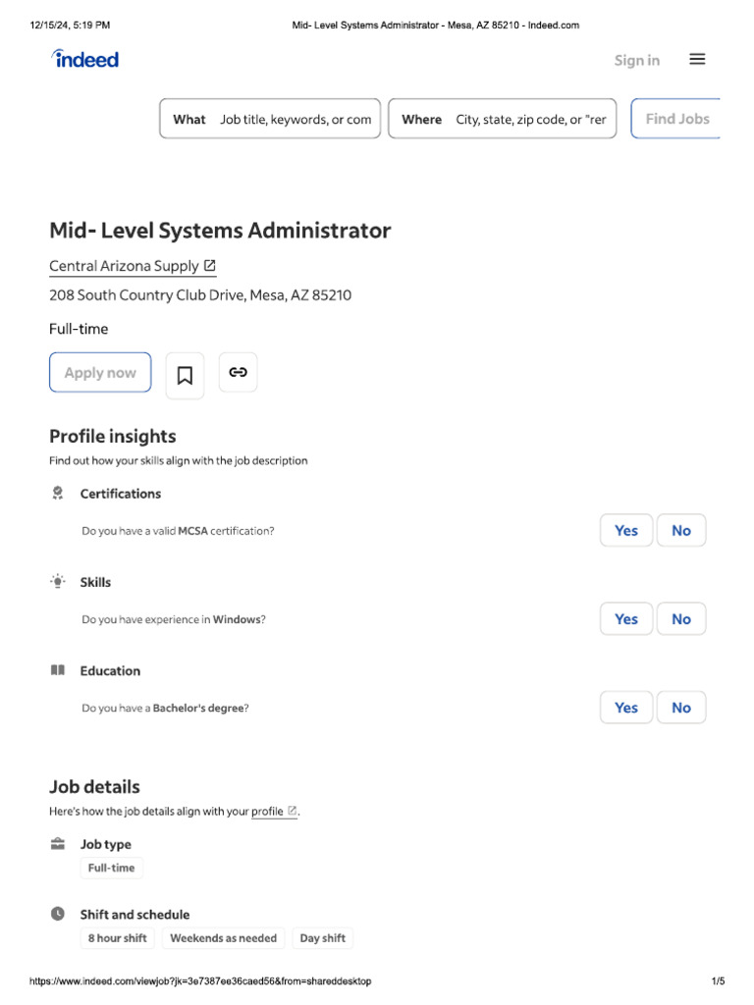Click the Job type briefcase icon

coord(58,844)
